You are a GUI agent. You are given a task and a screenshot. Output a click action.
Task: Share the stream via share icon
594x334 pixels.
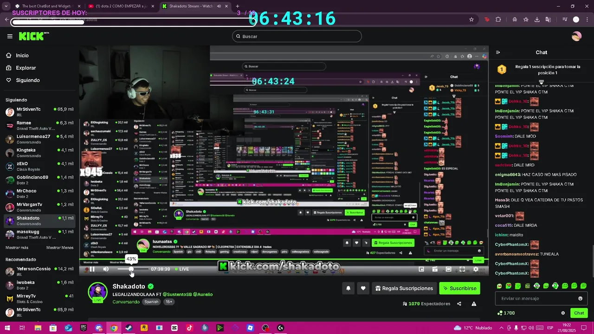459,304
